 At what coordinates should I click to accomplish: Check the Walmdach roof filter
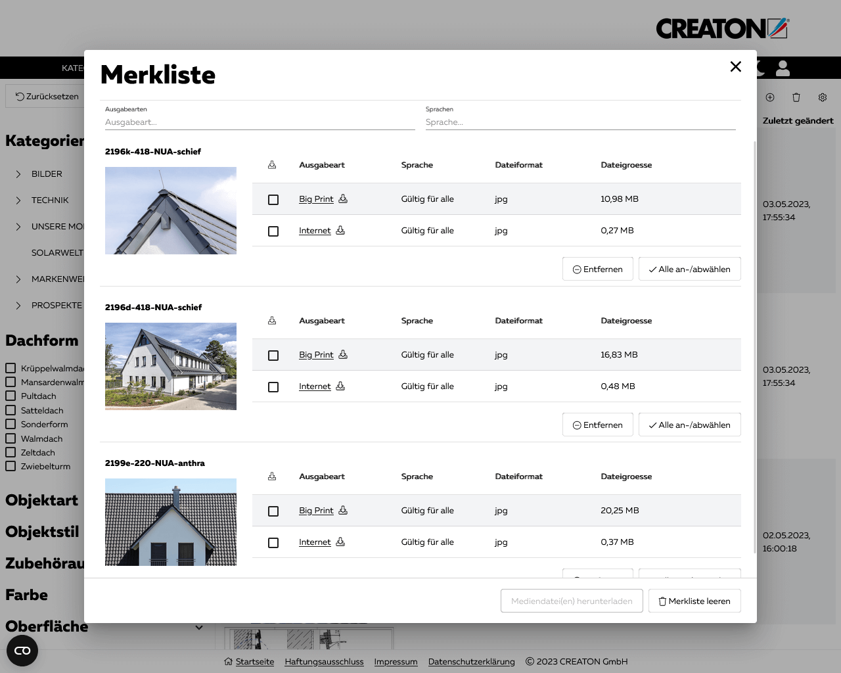point(11,438)
